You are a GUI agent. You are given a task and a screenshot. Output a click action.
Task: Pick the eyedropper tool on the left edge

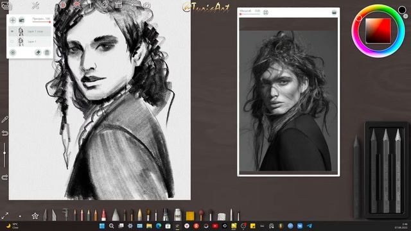[x=4, y=119]
